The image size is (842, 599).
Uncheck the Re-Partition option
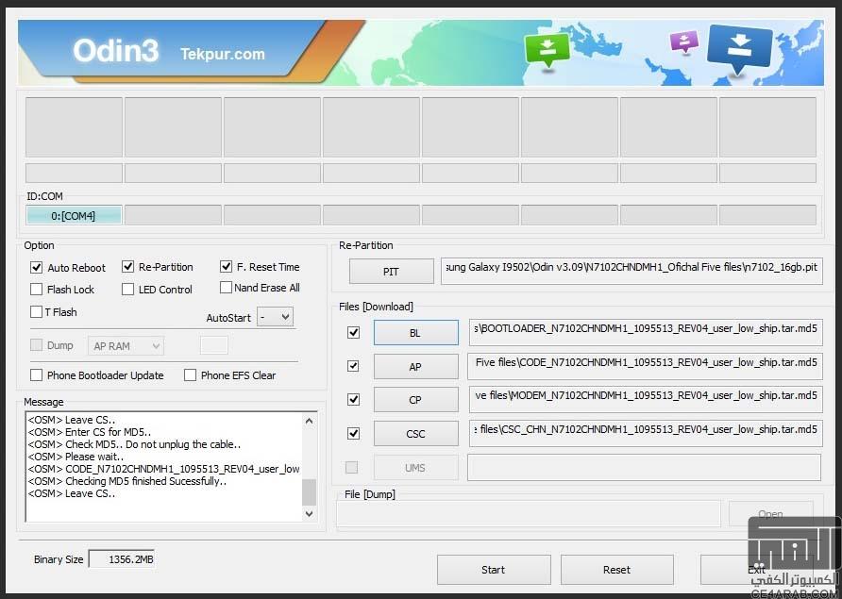(127, 267)
